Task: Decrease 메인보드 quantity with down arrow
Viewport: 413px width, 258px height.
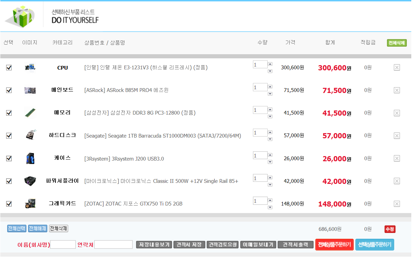Action: pyautogui.click(x=270, y=94)
